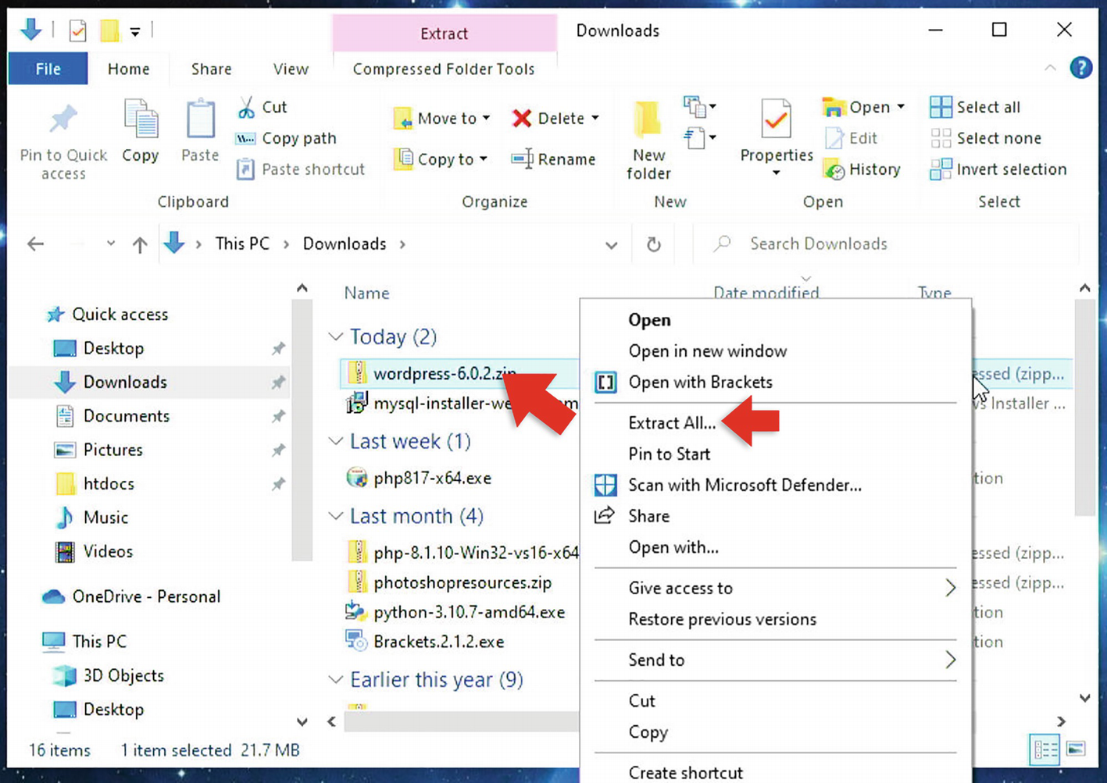Screen dimensions: 1107x783
Task: Click Invert selection in the ribbon
Action: (998, 169)
